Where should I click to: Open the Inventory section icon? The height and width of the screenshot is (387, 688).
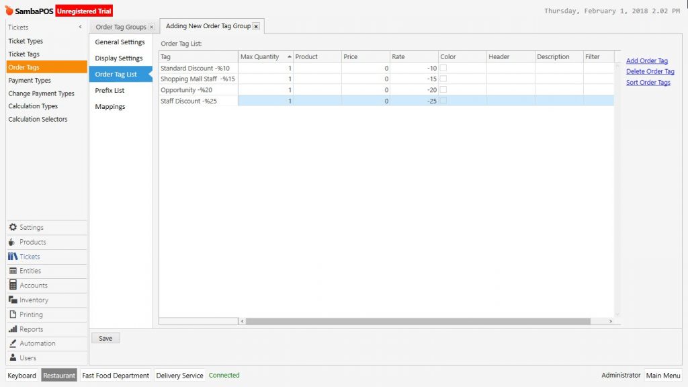click(x=13, y=300)
